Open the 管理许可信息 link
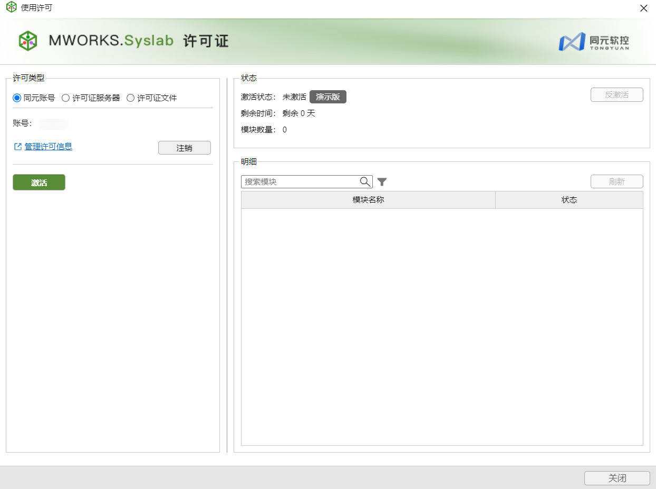The image size is (656, 489). tap(49, 147)
